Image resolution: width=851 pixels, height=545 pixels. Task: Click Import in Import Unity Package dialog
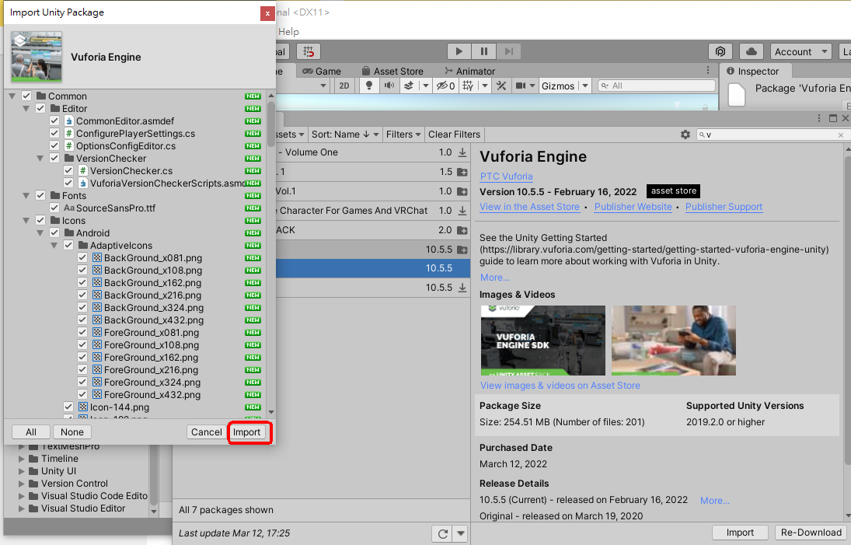[x=247, y=432]
